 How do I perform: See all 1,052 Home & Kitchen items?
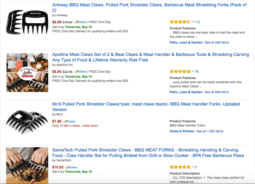point(210,131)
